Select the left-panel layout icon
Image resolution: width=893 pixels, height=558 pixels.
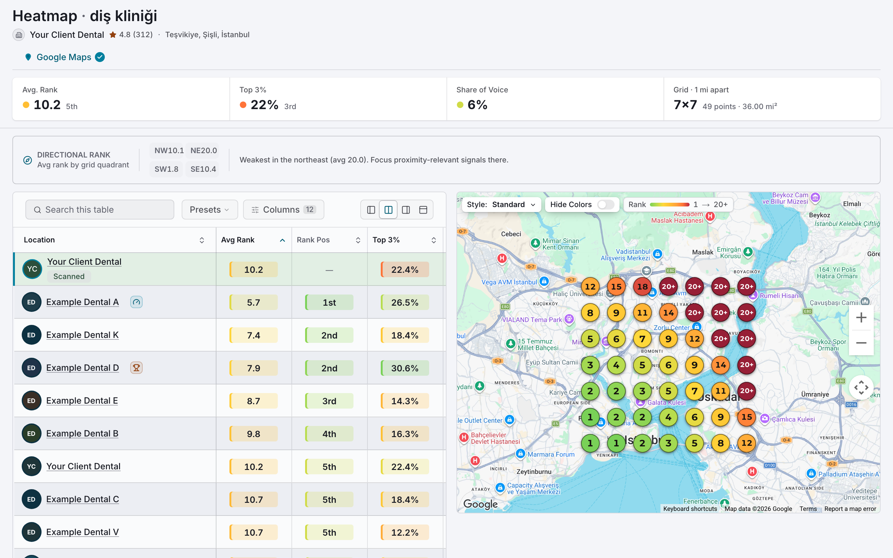coord(371,210)
